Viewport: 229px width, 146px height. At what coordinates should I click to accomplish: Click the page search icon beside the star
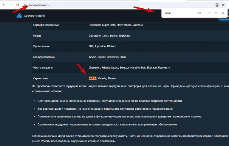217,5
